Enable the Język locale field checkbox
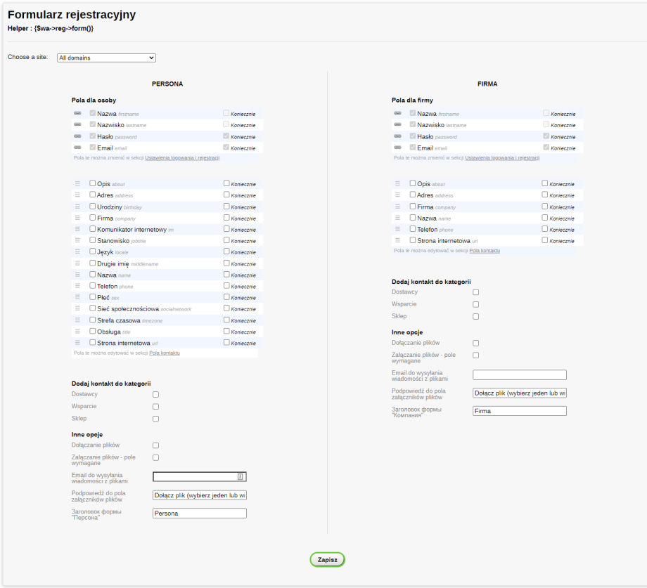 (93, 252)
